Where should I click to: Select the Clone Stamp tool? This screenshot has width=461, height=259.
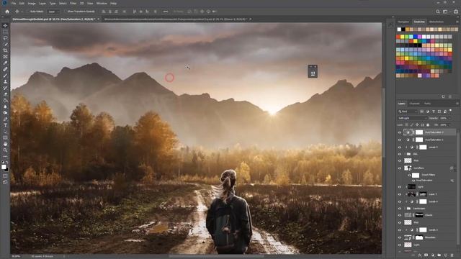pos(5,81)
